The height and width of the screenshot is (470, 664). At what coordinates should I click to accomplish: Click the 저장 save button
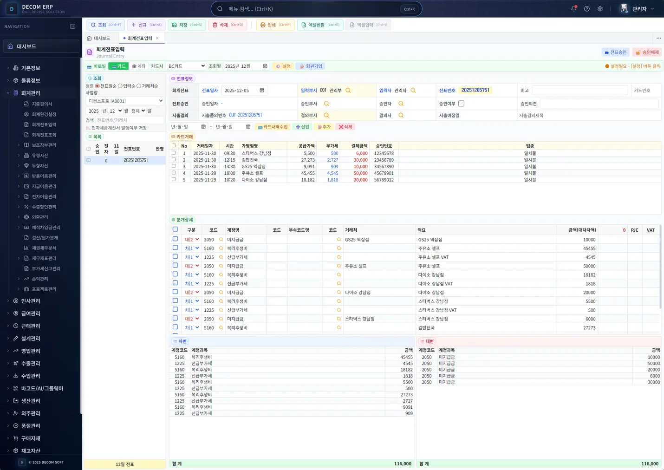pyautogui.click(x=187, y=25)
